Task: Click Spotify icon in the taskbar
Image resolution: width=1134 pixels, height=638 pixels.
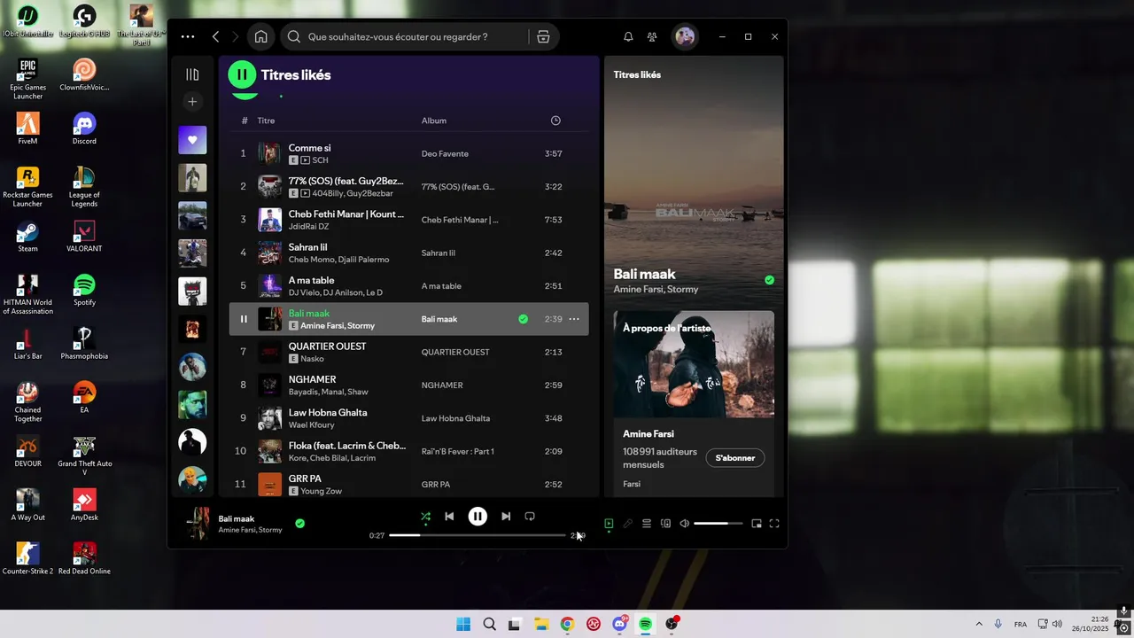Action: (646, 624)
